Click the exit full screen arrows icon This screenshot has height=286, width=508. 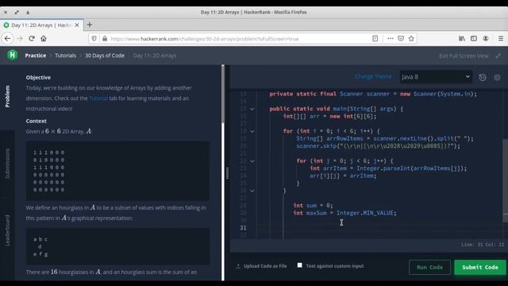click(x=498, y=56)
